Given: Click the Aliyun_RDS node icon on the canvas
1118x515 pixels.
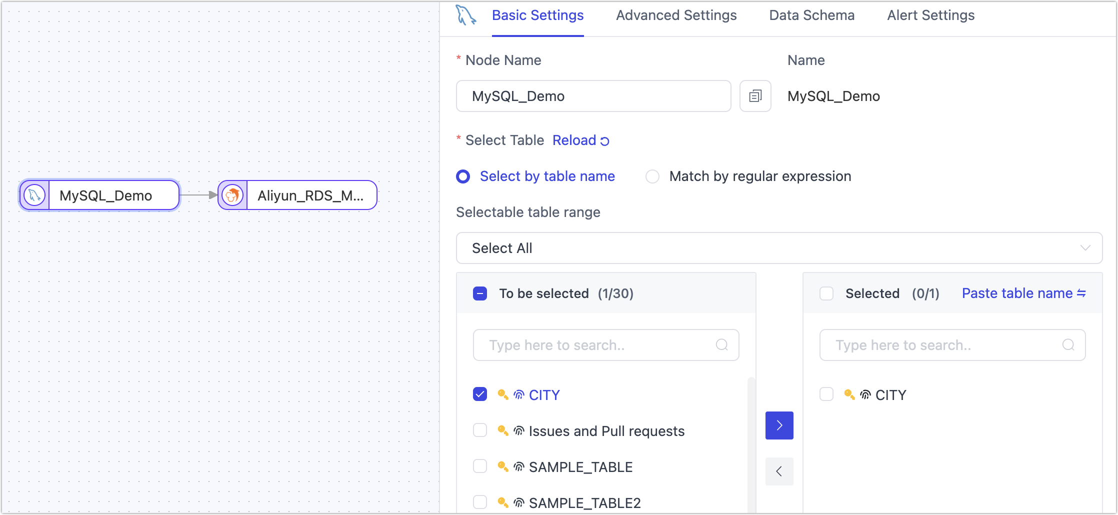Looking at the screenshot, I should [x=232, y=195].
